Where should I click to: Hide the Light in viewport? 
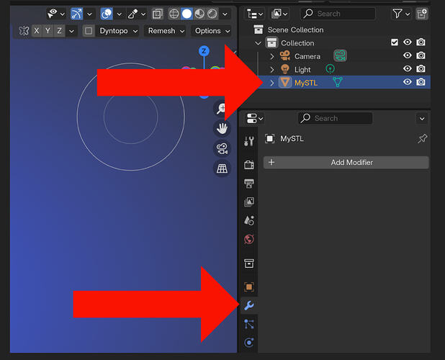408,68
